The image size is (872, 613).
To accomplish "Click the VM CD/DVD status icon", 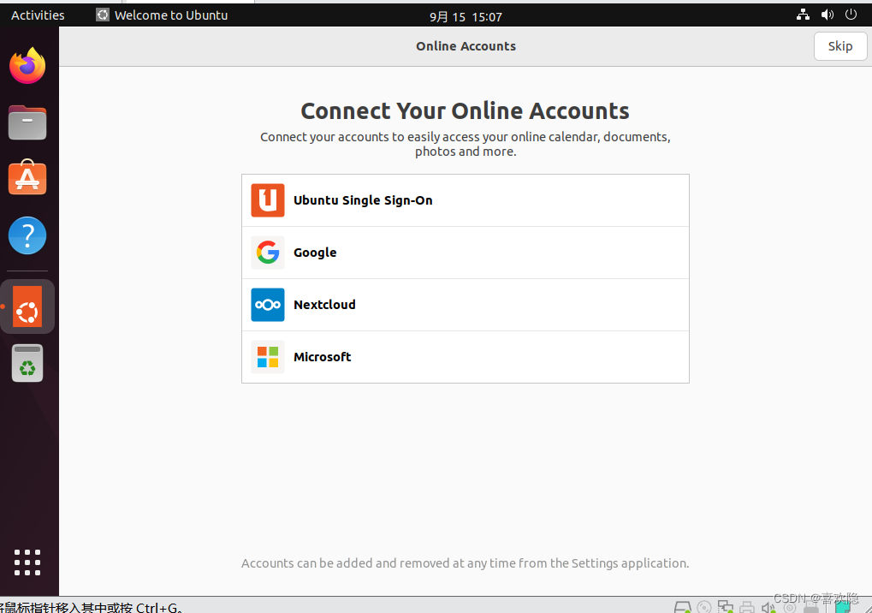I will (x=704, y=607).
